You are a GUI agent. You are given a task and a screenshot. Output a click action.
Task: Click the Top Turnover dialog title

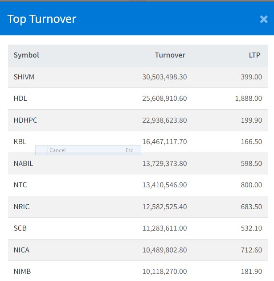pos(42,19)
